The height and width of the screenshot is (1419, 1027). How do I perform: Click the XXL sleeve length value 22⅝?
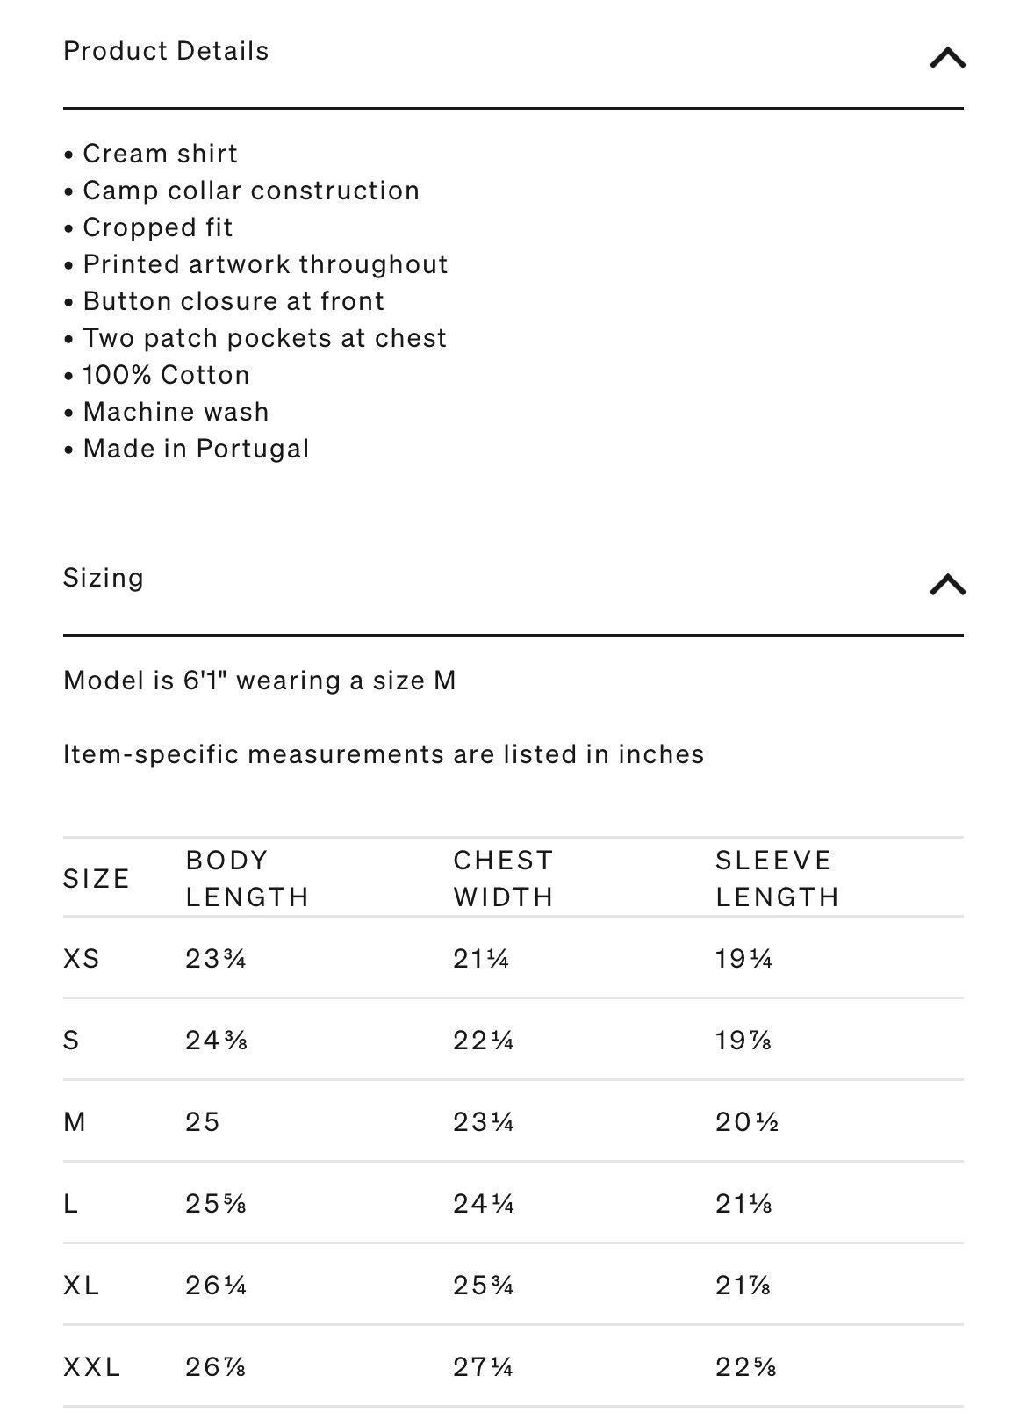(x=745, y=1366)
